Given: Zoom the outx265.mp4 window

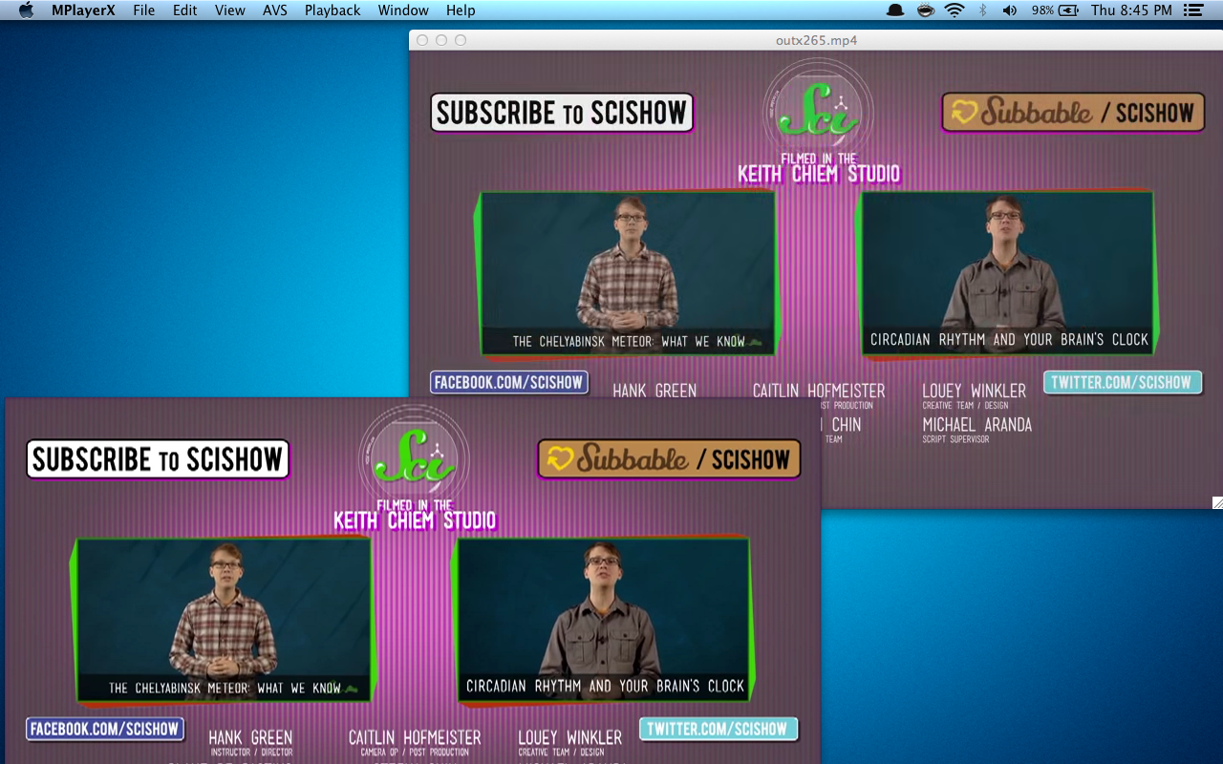Looking at the screenshot, I should [x=461, y=40].
